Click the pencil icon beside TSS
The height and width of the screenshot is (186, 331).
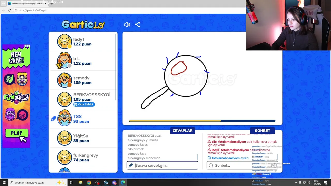tap(53, 119)
